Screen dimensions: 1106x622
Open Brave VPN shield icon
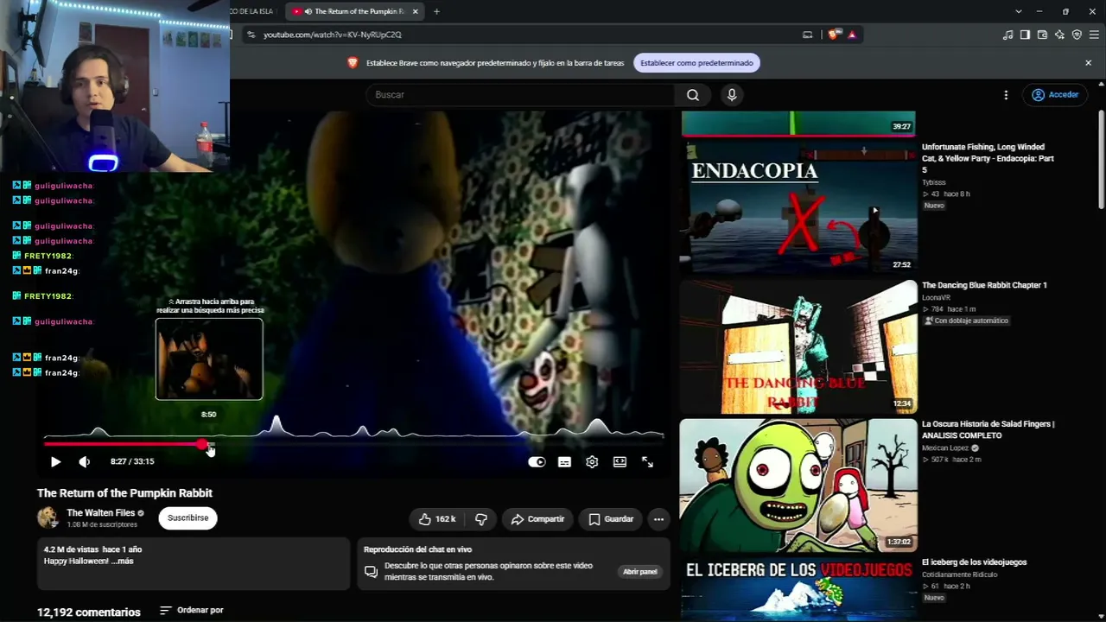(x=1077, y=35)
